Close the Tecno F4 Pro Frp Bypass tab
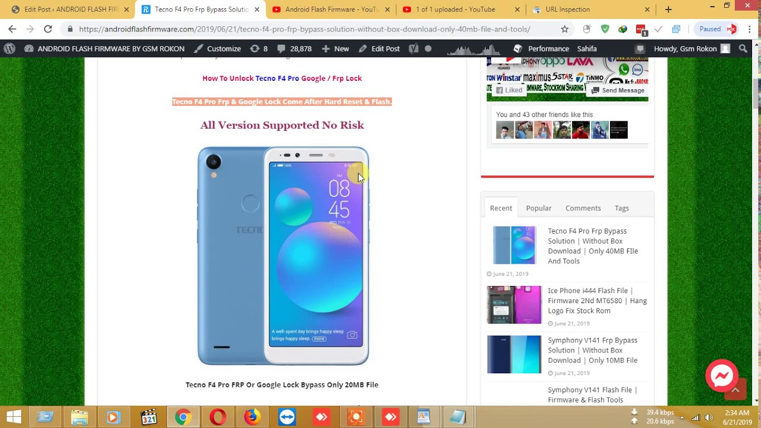The height and width of the screenshot is (428, 761). tap(256, 10)
